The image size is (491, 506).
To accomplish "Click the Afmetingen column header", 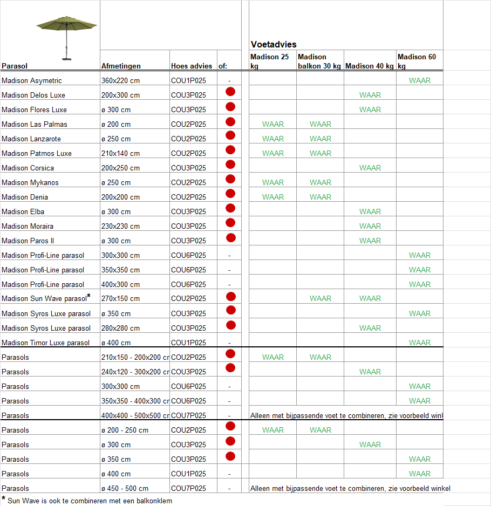I will (x=121, y=66).
